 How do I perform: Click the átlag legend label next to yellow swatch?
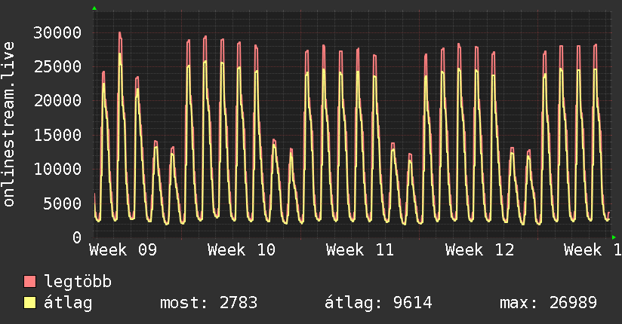click(68, 303)
